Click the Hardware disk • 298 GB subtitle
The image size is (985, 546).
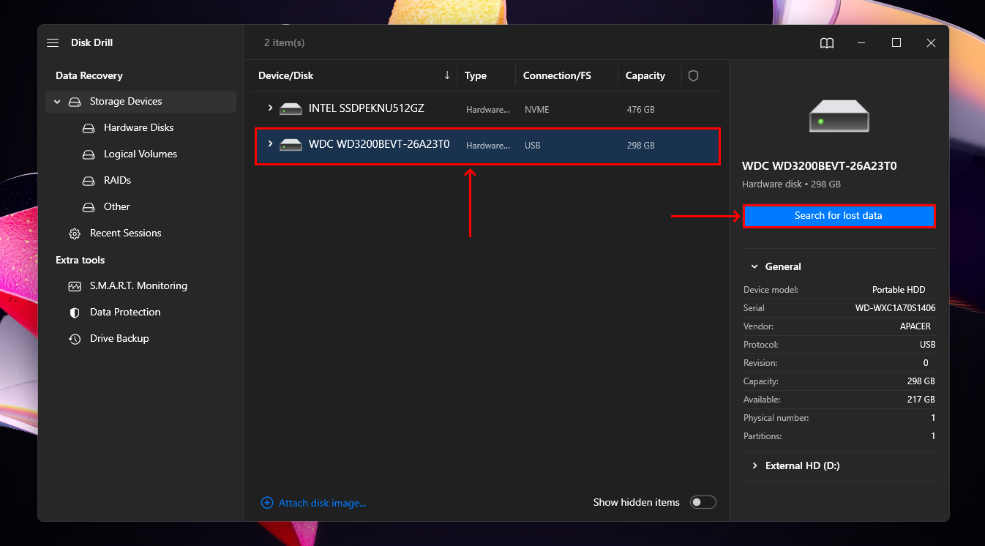[791, 184]
